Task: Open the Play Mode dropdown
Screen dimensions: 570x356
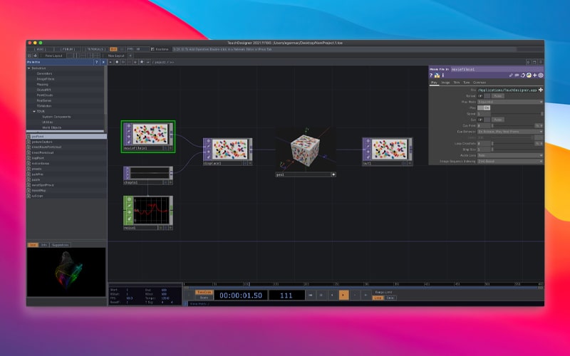Action: pos(510,102)
